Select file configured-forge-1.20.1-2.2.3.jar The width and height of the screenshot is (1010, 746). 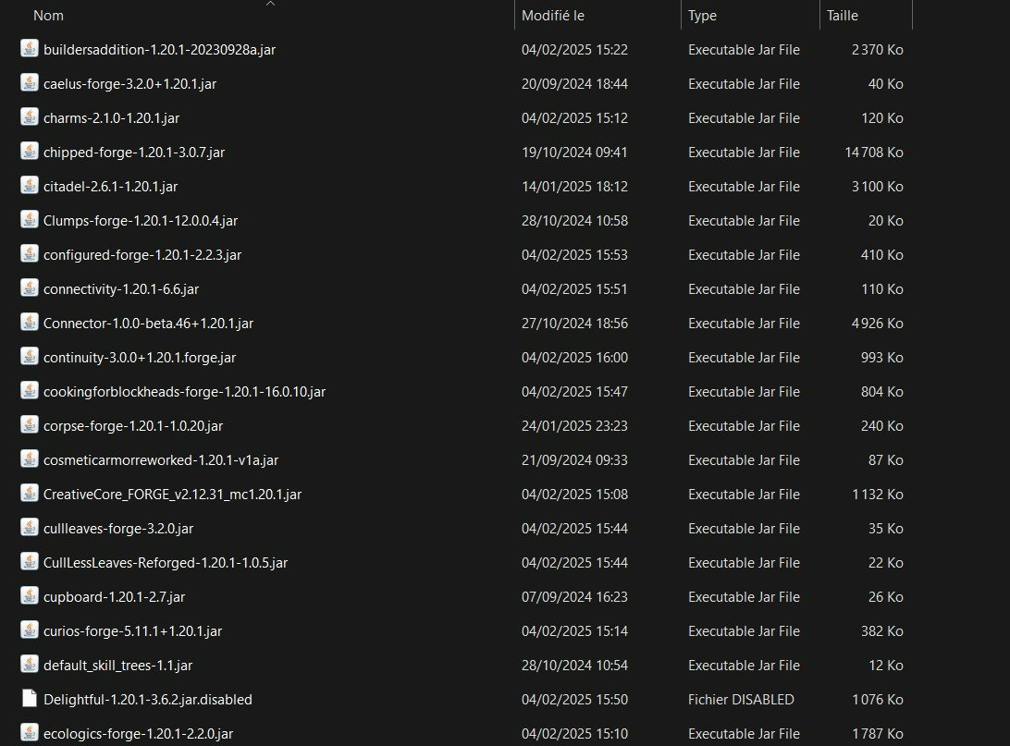click(x=142, y=255)
